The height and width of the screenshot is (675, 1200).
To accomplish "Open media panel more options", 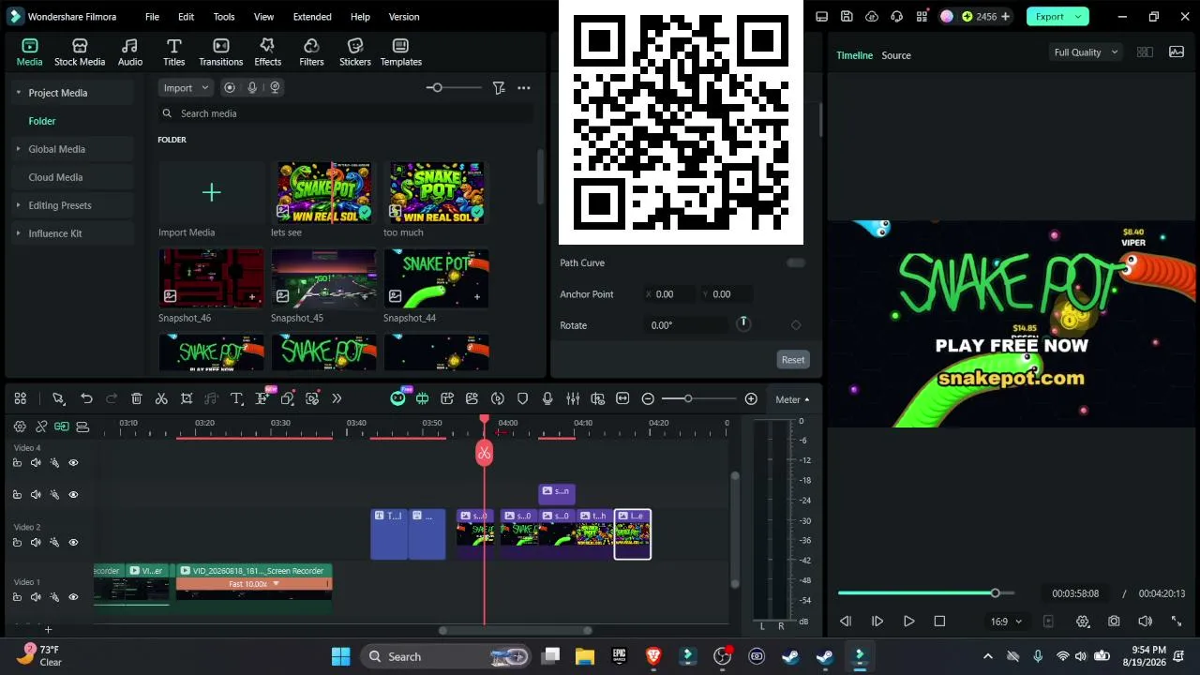I will [524, 88].
